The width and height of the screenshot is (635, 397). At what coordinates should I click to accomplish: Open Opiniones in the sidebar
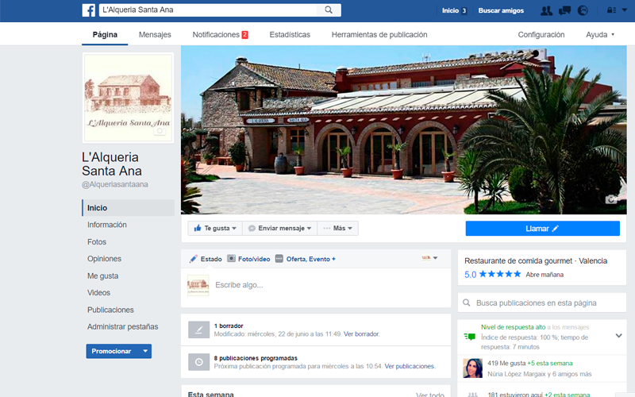point(104,259)
